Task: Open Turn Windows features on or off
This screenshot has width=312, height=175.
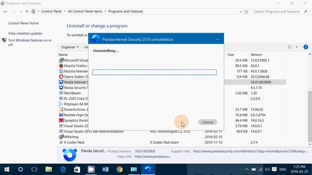Action: coord(30,42)
